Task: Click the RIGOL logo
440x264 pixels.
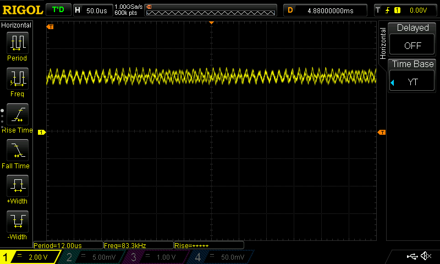Action: [x=23, y=10]
